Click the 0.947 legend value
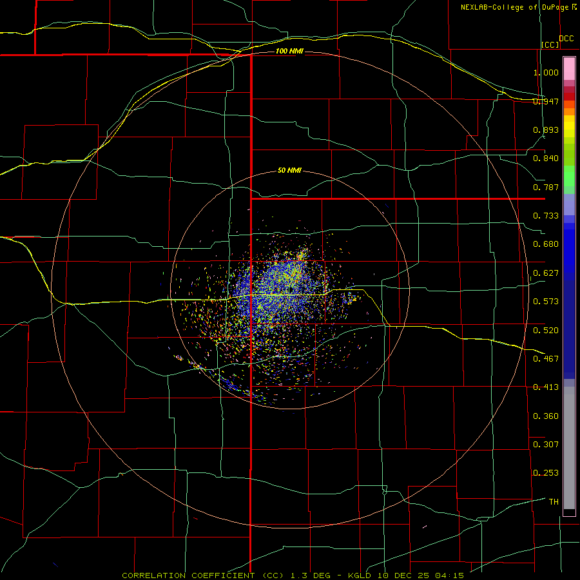The image size is (580, 580). 546,101
